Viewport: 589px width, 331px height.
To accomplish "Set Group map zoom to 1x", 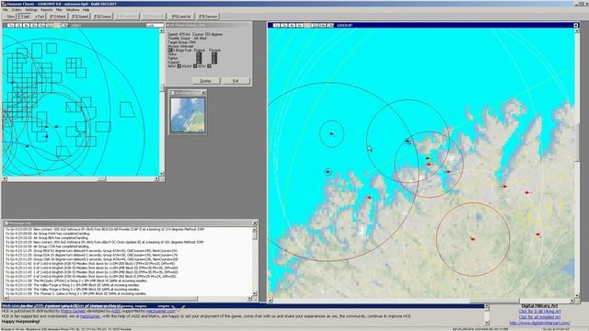I will point(276,25).
